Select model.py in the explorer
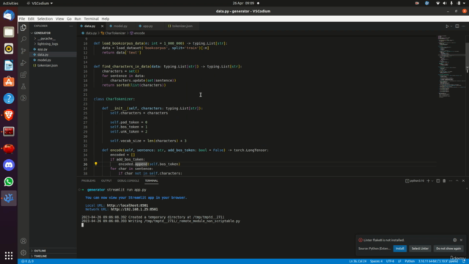 [44, 60]
